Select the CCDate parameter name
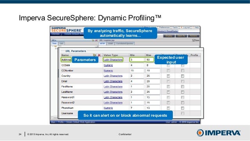The width and height of the screenshot is (250, 141). pos(65,65)
